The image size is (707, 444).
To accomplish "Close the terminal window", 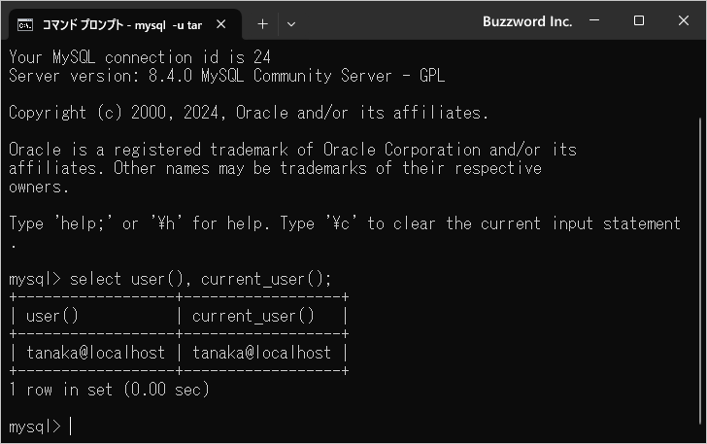I will [x=682, y=21].
